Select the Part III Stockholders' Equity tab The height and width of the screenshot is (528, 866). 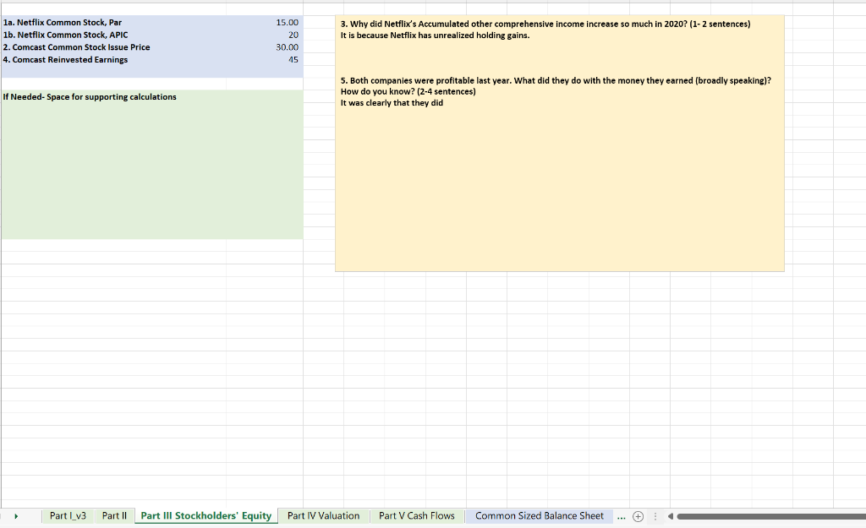pyautogui.click(x=206, y=516)
